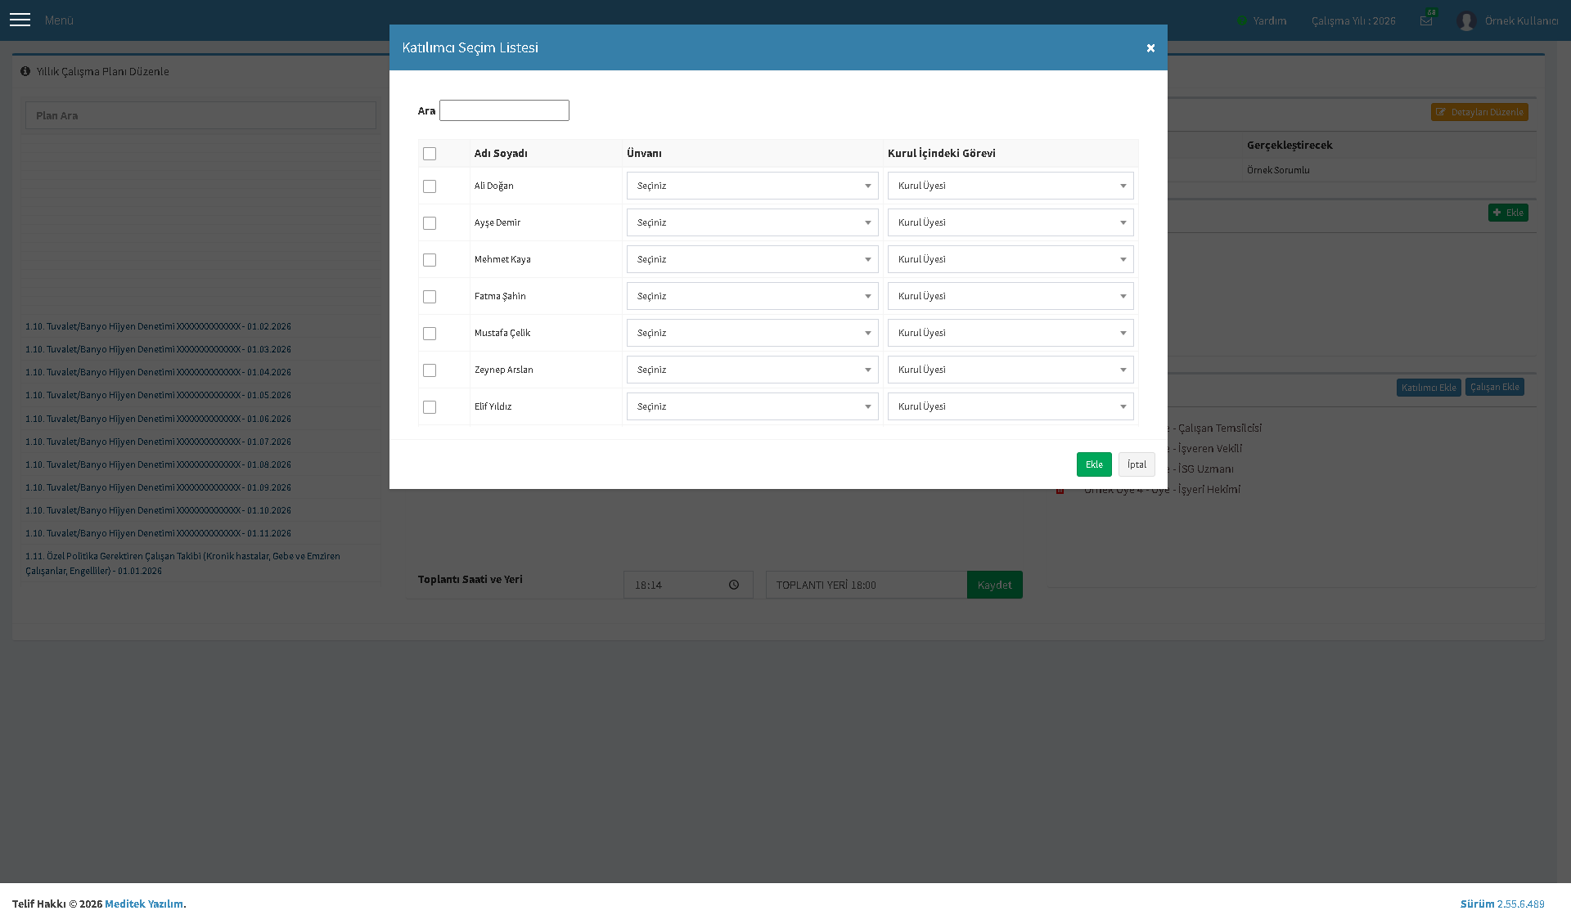Open the hamburger menu icon

pos(20,20)
